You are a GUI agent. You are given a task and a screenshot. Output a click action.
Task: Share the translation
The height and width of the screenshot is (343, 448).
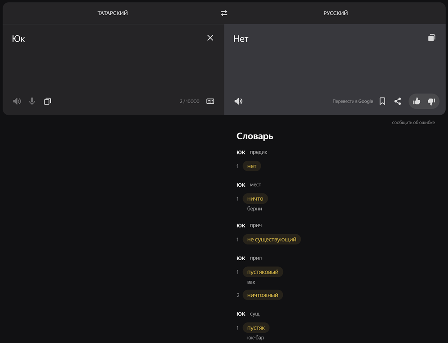tap(398, 101)
